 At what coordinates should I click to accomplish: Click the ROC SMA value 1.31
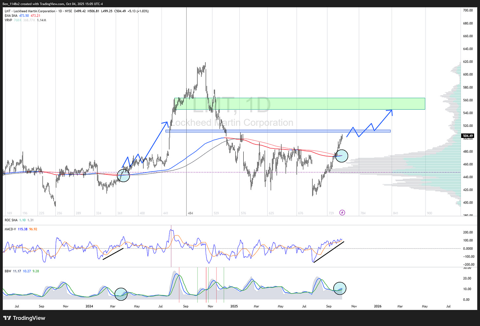(30, 220)
